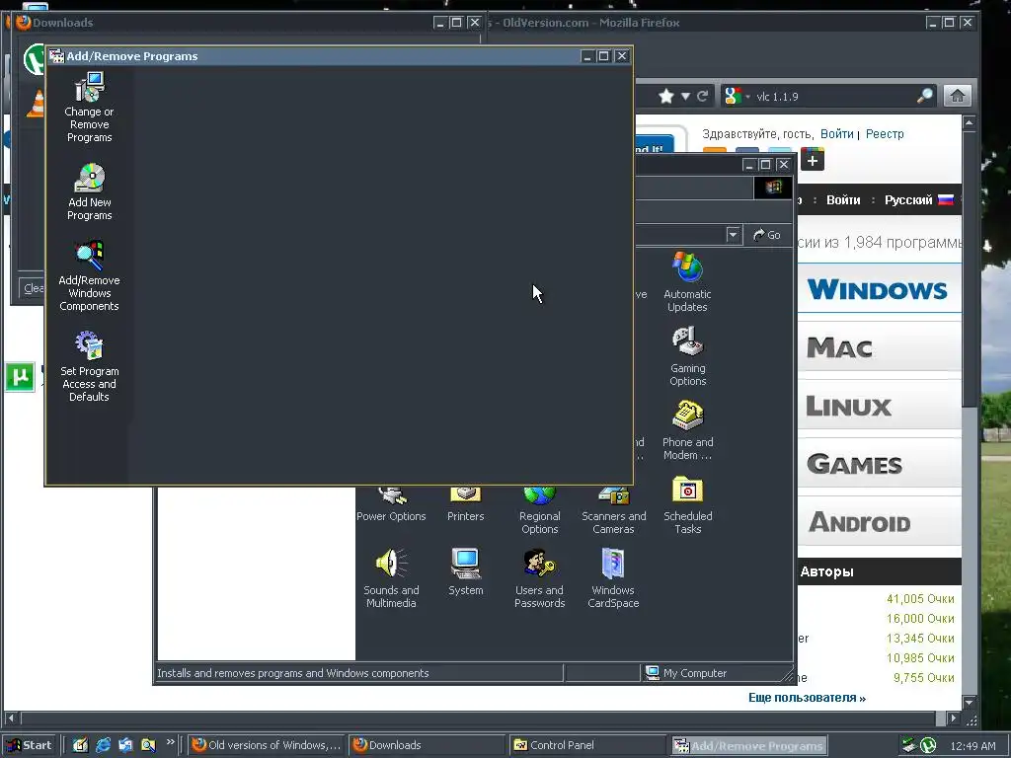
Task: Open Sounds and Multimedia icon
Action: tap(391, 578)
